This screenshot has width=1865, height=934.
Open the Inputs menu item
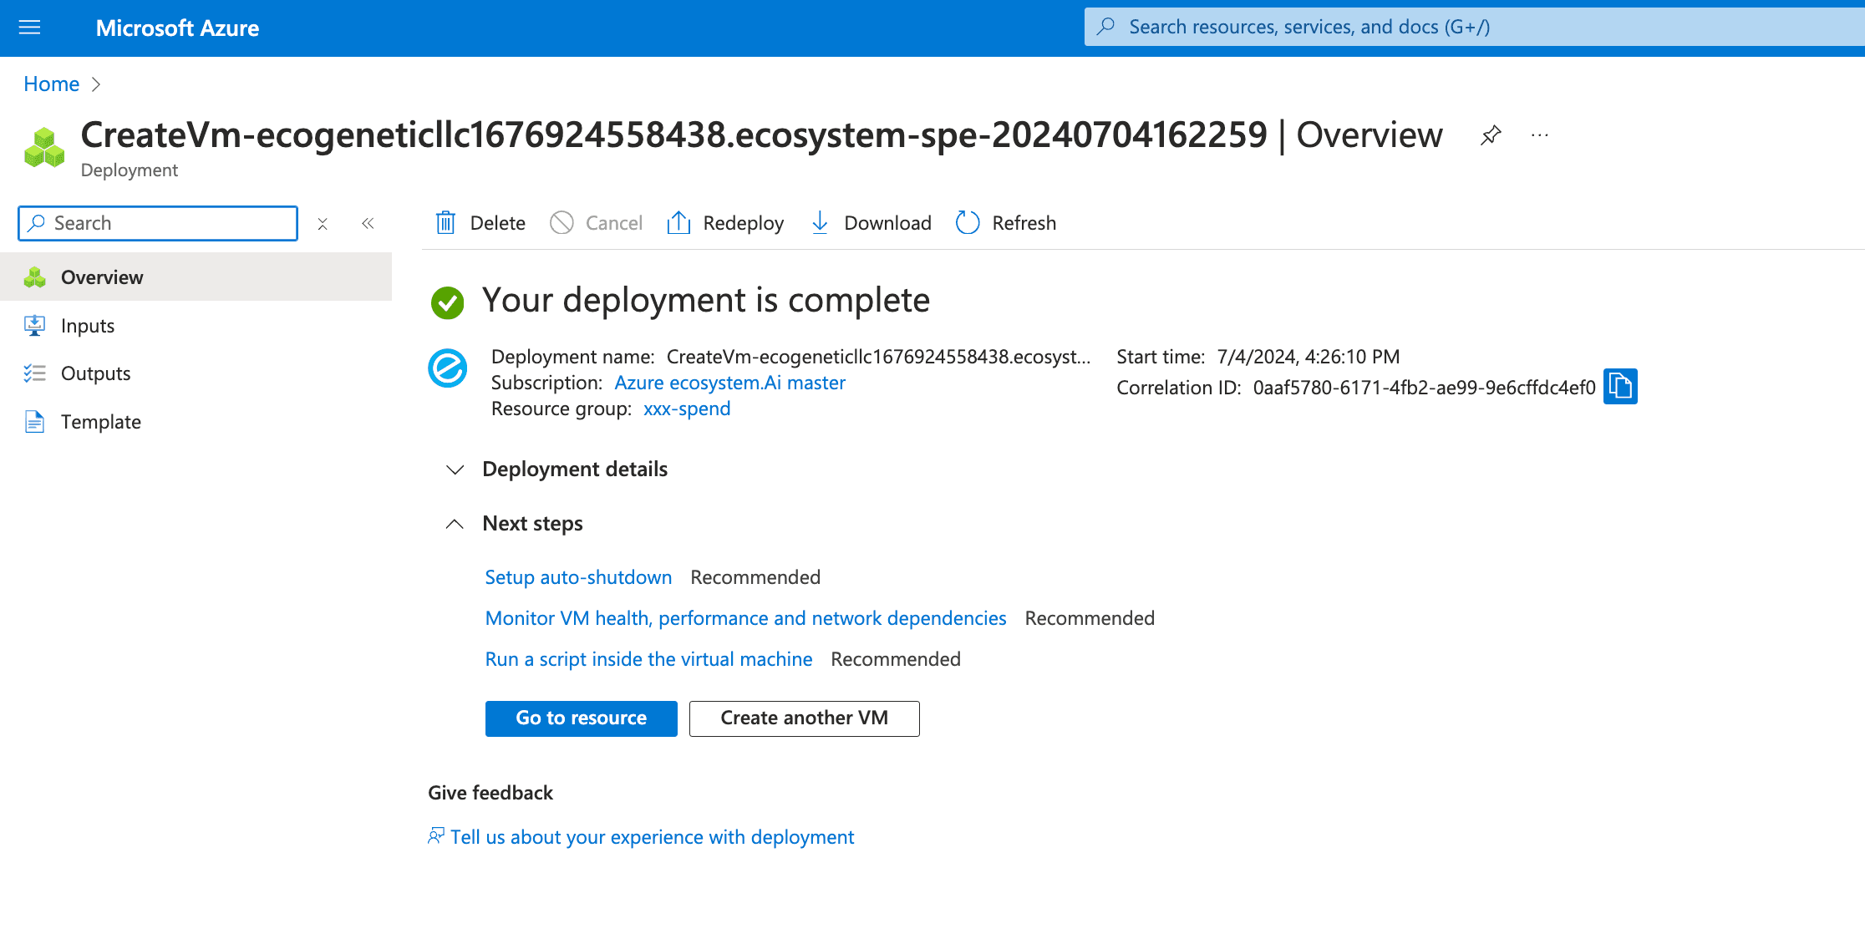point(87,326)
